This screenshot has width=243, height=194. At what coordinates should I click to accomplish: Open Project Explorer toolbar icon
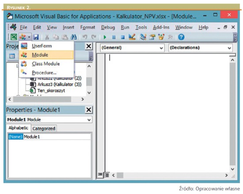click(x=143, y=37)
